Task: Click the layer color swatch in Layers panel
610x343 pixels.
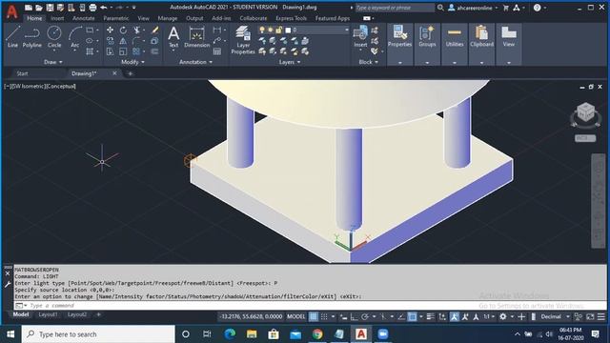Action: tap(288, 30)
